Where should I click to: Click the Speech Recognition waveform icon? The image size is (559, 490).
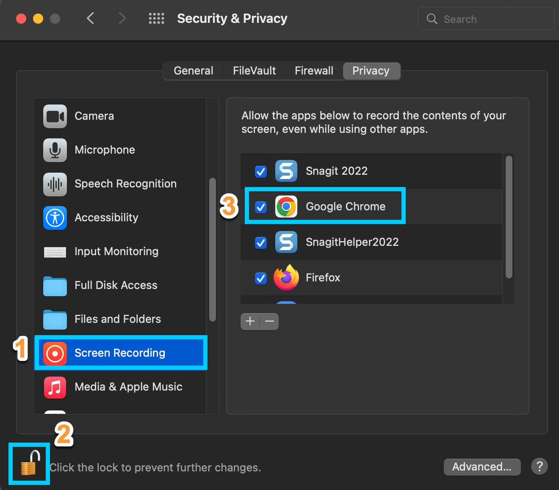coord(55,184)
